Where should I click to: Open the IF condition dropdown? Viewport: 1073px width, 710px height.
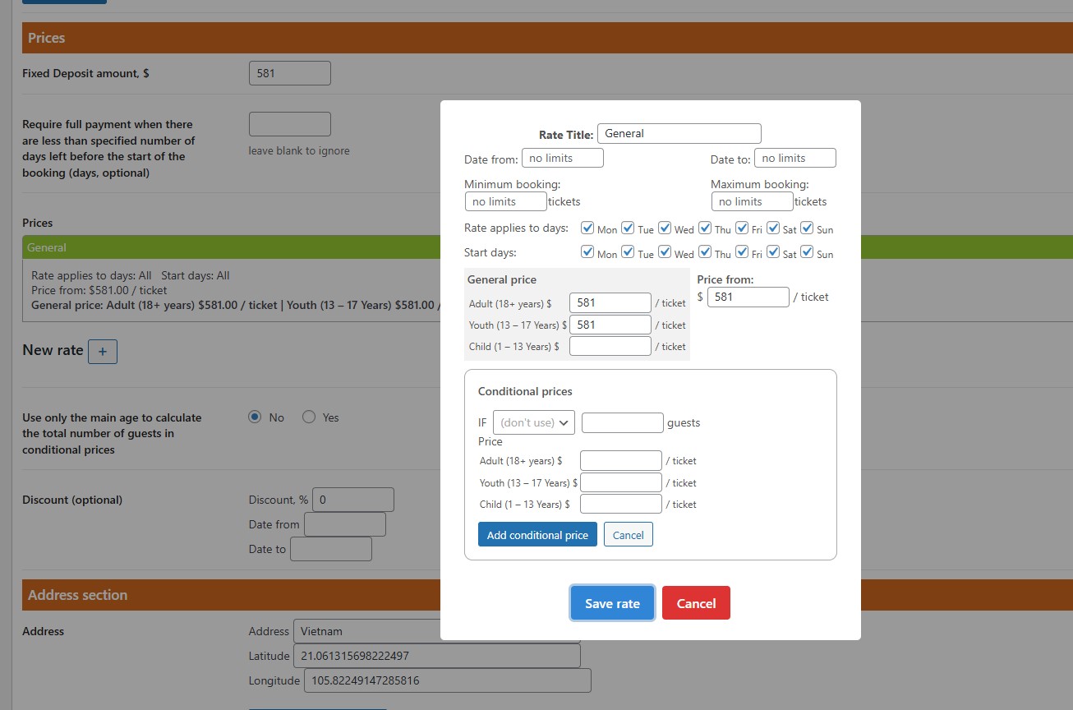534,422
